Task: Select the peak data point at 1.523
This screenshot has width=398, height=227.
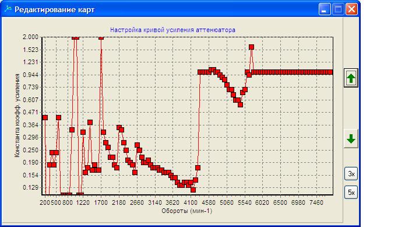Action: tap(251, 47)
